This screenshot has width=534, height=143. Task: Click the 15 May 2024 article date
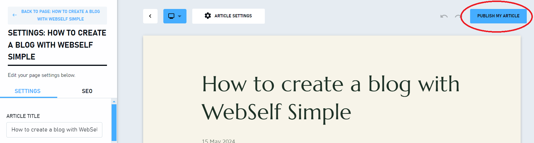tap(218, 141)
